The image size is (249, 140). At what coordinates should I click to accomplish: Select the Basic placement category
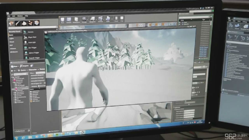tap(11, 35)
